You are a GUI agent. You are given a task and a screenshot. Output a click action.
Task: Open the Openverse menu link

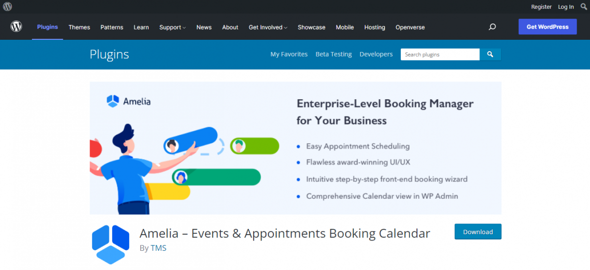[x=410, y=27]
